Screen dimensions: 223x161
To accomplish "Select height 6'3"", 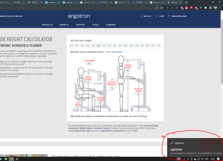I will pos(153,46).
